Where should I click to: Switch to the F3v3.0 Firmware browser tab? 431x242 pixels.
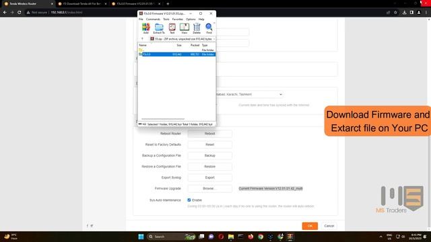pyautogui.click(x=136, y=4)
